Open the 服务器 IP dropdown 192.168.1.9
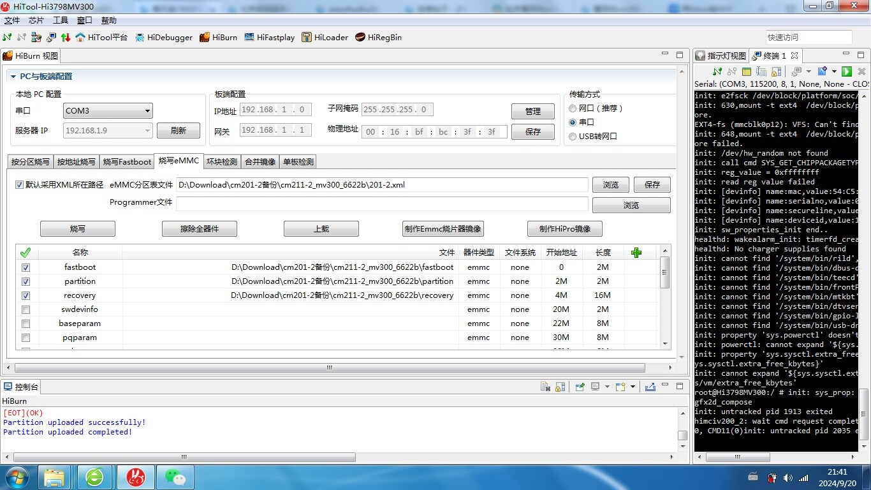This screenshot has height=490, width=871. pos(108,131)
